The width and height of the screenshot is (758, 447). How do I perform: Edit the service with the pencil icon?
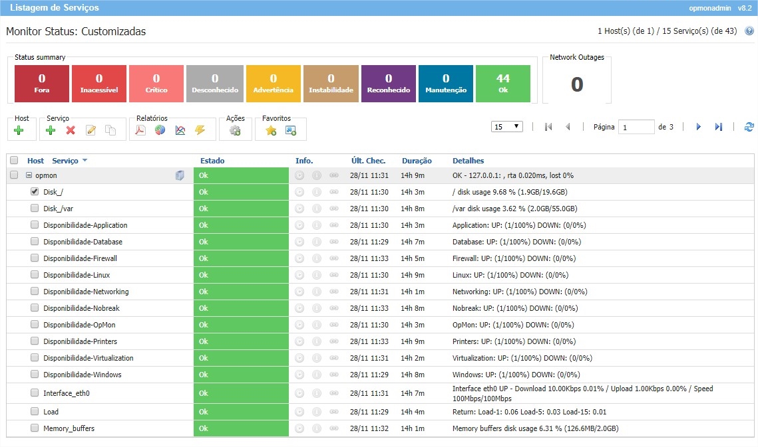[x=91, y=130]
